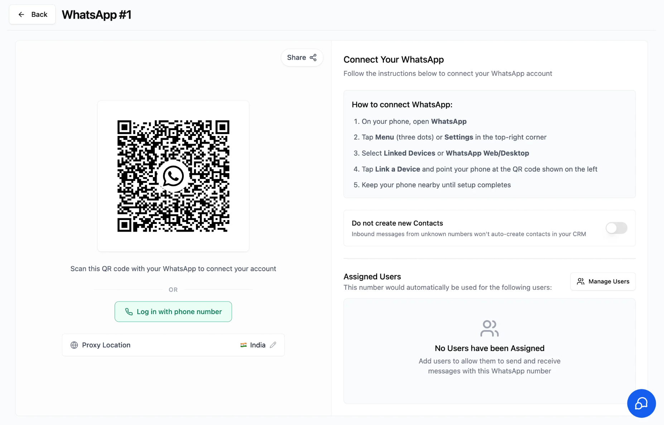This screenshot has height=425, width=664.
Task: Click the globe icon next to Proxy Location
Action: 74,345
